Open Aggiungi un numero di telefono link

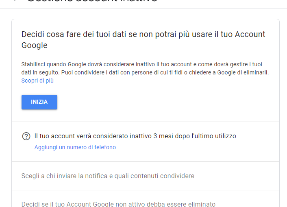[75, 147]
